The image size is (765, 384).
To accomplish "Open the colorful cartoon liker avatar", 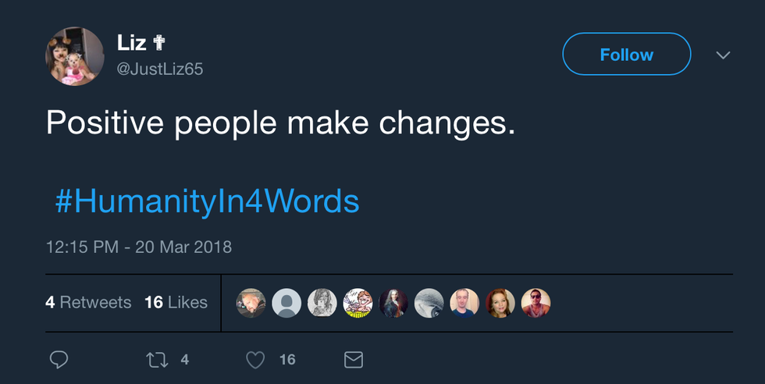I will pyautogui.click(x=358, y=303).
